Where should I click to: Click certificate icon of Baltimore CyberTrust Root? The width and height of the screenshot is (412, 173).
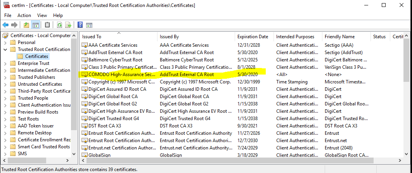click(85, 60)
